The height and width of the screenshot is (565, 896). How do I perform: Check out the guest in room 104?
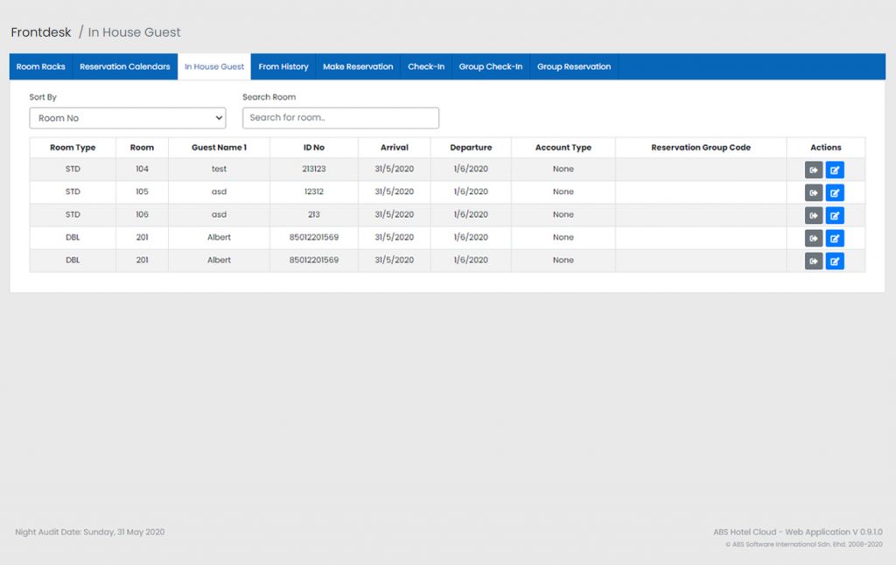[814, 170]
